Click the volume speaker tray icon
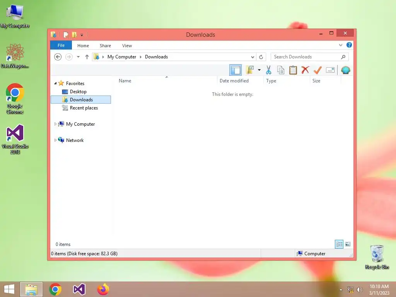Viewport: 396px width, 297px height. click(x=359, y=290)
